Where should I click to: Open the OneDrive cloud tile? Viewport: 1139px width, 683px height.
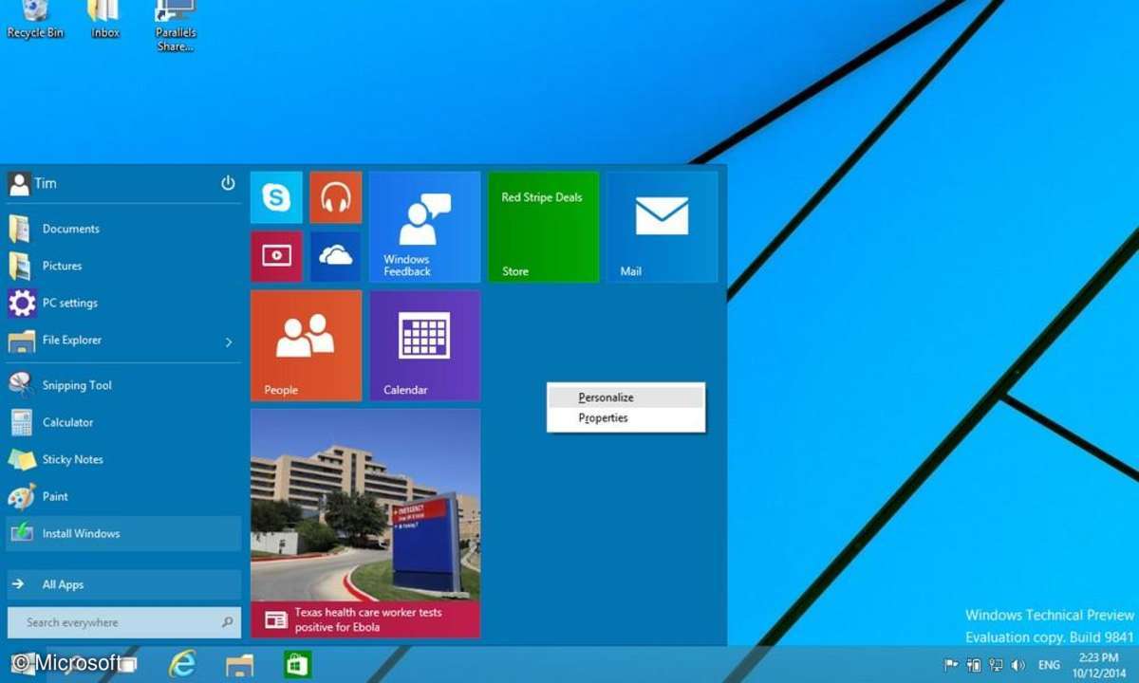(336, 256)
